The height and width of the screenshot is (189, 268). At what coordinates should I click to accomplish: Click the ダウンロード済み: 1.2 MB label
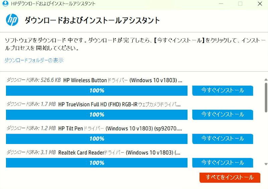coord(31,128)
